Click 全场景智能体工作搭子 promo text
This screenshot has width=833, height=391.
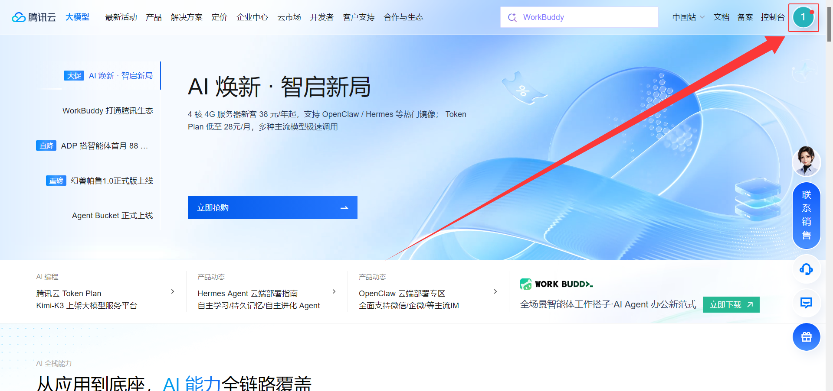(x=608, y=304)
